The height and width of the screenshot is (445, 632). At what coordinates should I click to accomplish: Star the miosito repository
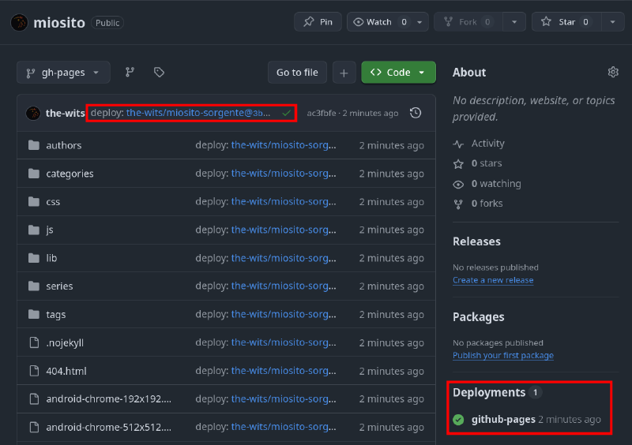pos(566,22)
